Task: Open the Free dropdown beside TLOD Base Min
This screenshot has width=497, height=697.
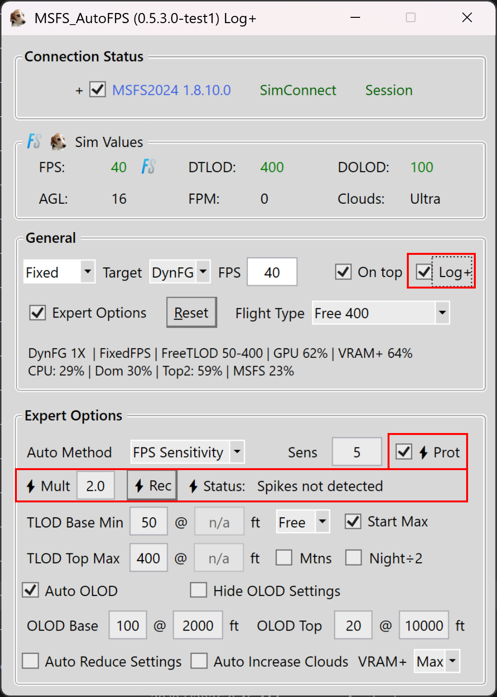Action: click(303, 522)
